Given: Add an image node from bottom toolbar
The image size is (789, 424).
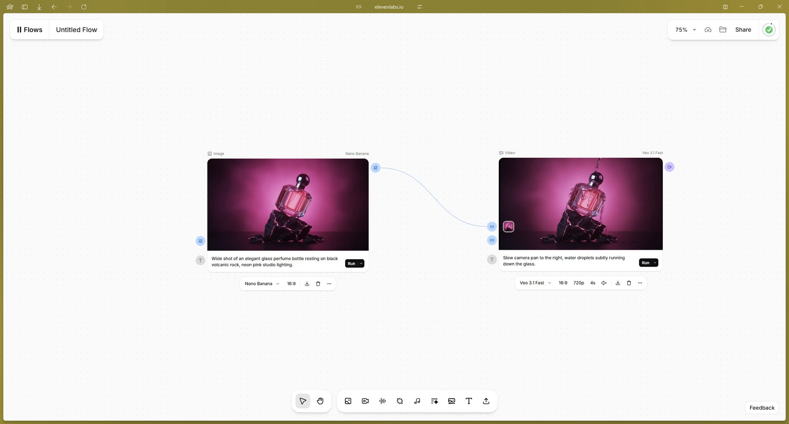Looking at the screenshot, I should click(x=348, y=401).
